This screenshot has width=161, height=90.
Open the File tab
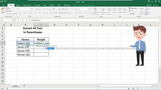point(3,5)
